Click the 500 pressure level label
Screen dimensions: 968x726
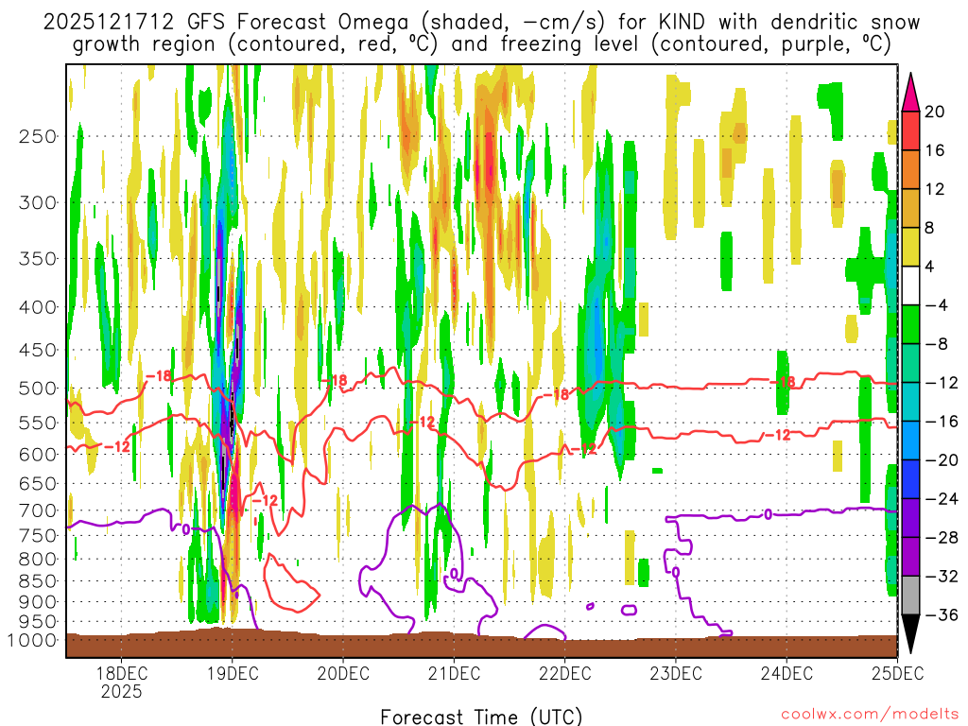(x=38, y=389)
